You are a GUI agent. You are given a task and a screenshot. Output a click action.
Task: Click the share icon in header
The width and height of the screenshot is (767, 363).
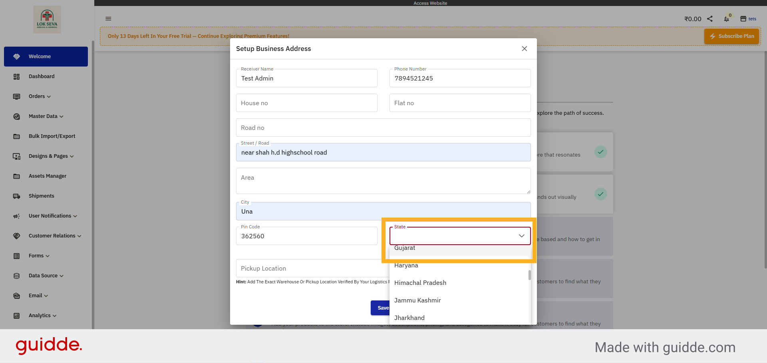click(710, 19)
